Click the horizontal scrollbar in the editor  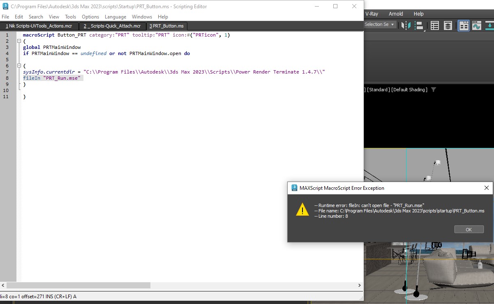point(78,285)
